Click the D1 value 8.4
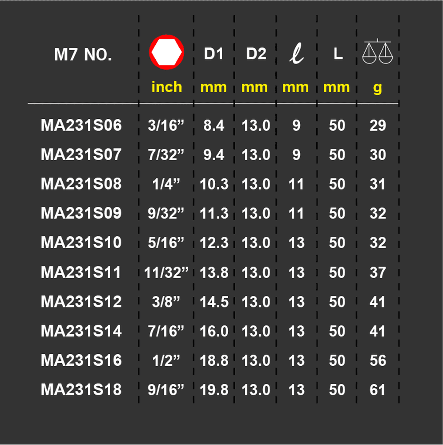Image resolution: width=443 pixels, height=445 pixels. tap(214, 125)
